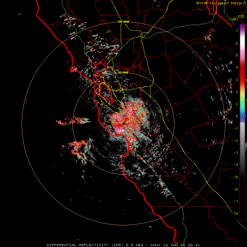This screenshot has width=247, height=247.
Task: Click the 50 NMI range ring label
Action: tap(123, 72)
